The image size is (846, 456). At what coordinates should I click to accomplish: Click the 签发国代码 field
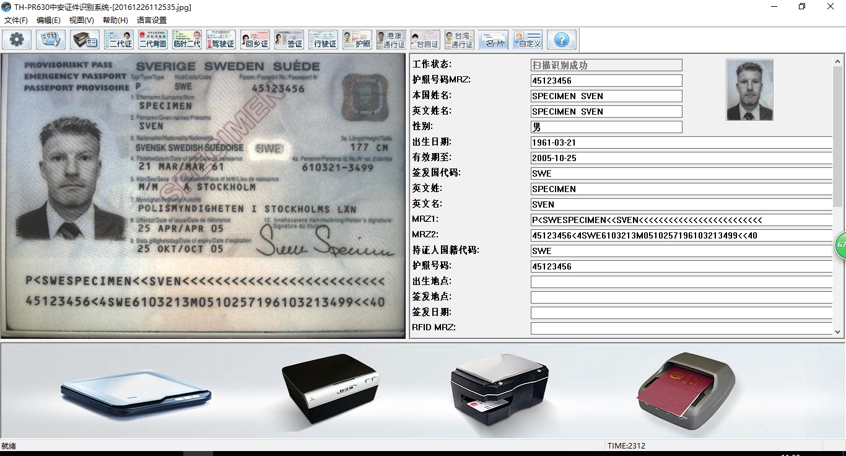(681, 173)
